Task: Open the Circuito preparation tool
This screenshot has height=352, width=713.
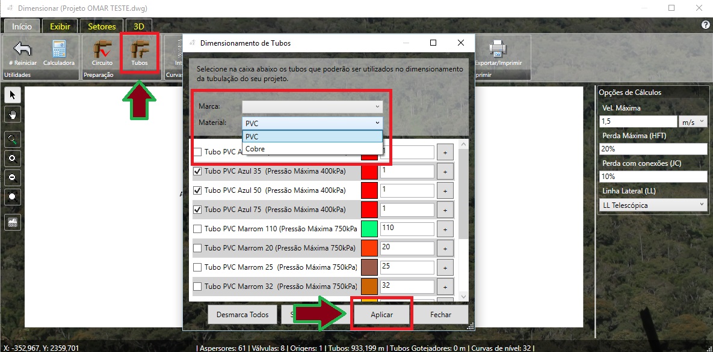Action: click(x=102, y=49)
